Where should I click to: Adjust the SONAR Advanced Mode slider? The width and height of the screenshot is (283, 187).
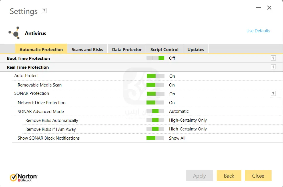pos(155,111)
